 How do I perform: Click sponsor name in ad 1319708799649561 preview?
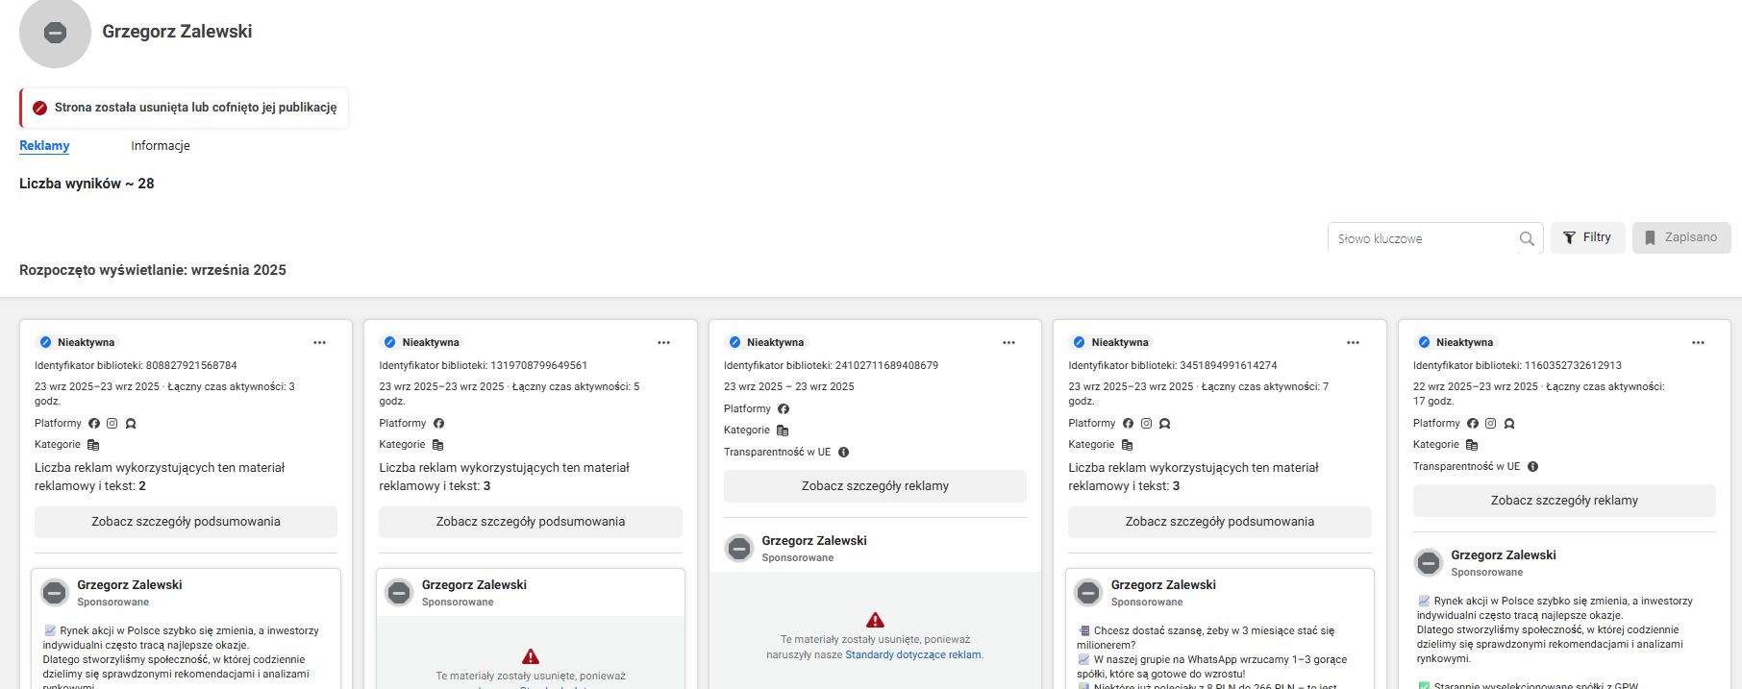474,584
